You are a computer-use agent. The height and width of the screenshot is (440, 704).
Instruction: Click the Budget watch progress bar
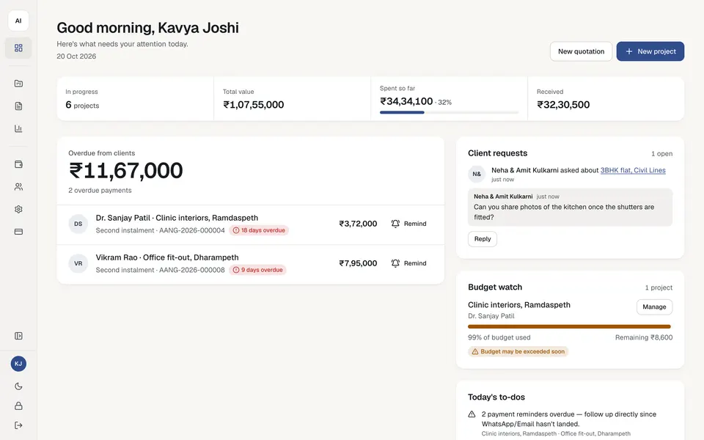coord(569,326)
